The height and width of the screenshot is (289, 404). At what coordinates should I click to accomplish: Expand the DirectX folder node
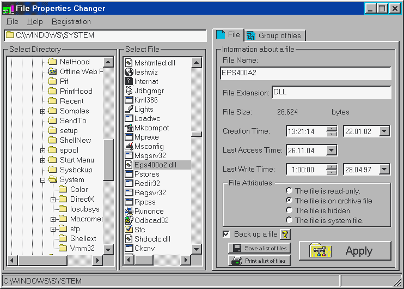(x=53, y=200)
